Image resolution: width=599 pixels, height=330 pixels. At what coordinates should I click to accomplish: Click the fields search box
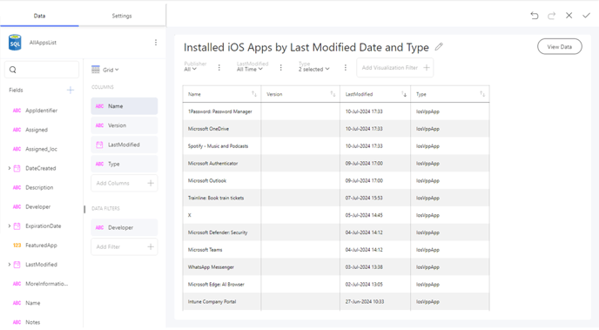pyautogui.click(x=42, y=70)
